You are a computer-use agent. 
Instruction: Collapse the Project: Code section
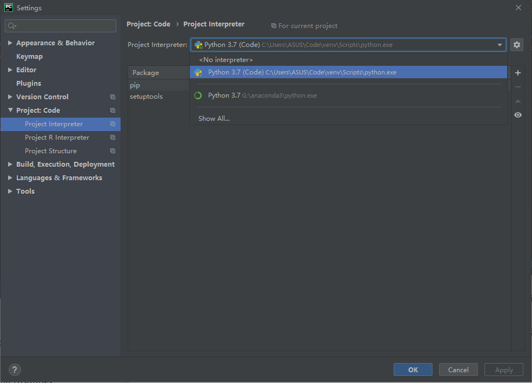[9, 110]
